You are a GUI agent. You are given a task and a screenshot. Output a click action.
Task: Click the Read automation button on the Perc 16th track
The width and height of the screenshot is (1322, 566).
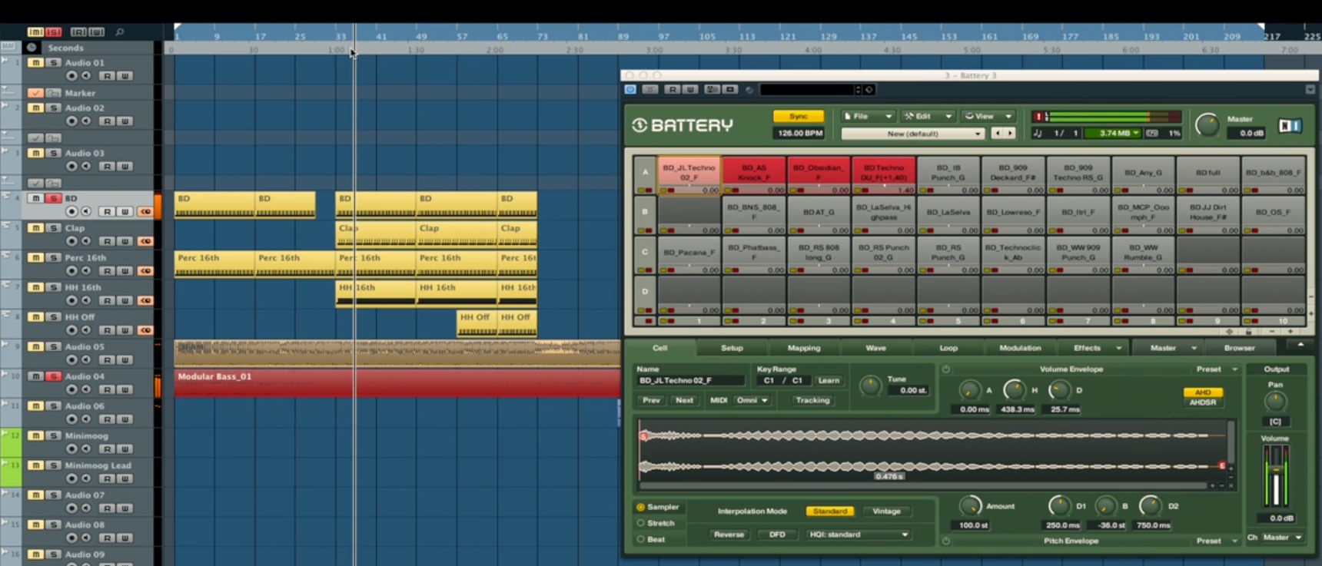[x=108, y=271]
